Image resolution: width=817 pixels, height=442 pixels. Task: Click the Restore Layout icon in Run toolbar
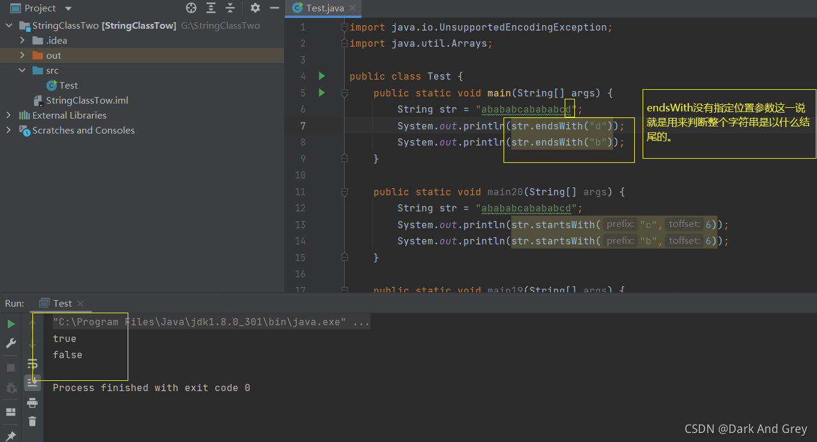pyautogui.click(x=11, y=412)
